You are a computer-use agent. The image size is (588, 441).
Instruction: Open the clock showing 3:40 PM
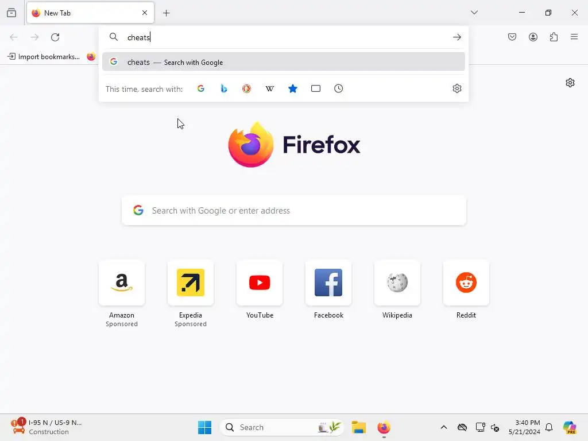click(524, 427)
